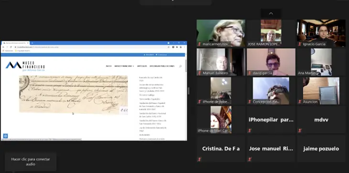Select Concepcion Pin video tile
Viewport: 349px width, 173px height.
click(271, 91)
